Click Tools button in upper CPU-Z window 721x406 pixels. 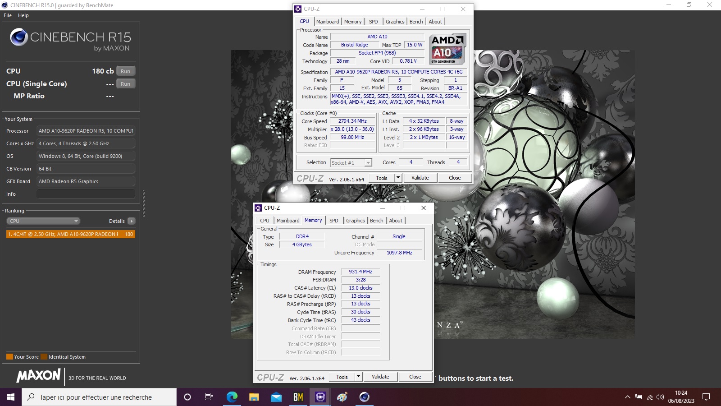point(382,178)
